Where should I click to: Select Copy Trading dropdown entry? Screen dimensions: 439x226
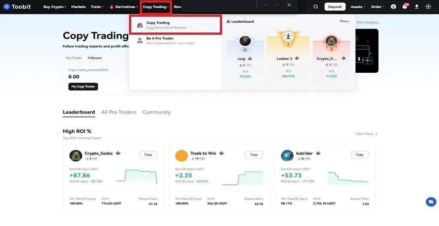coord(175,25)
